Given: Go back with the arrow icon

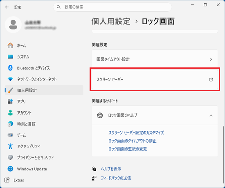Looking at the screenshot, I should [7, 7].
